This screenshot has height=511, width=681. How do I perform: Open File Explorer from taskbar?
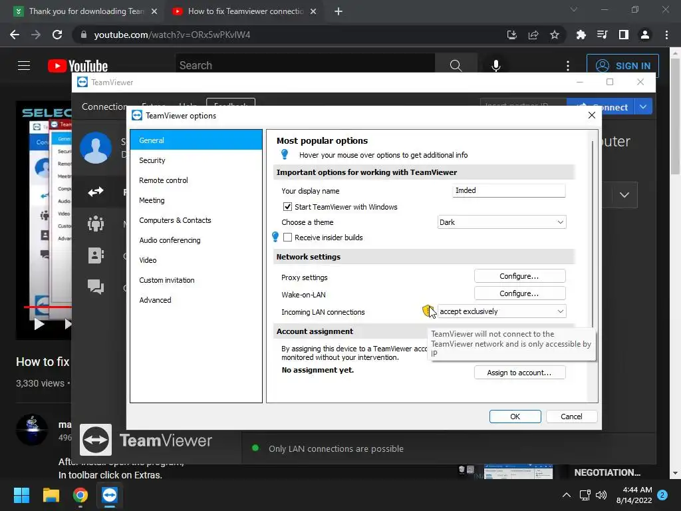pyautogui.click(x=51, y=495)
